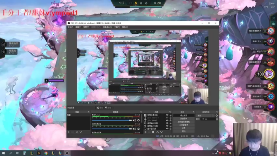Open source properties with the 属性 button
The image size is (277, 156).
tap(100, 108)
